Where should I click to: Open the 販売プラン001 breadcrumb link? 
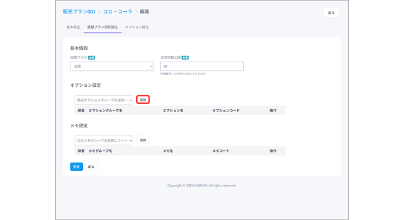coord(79,12)
